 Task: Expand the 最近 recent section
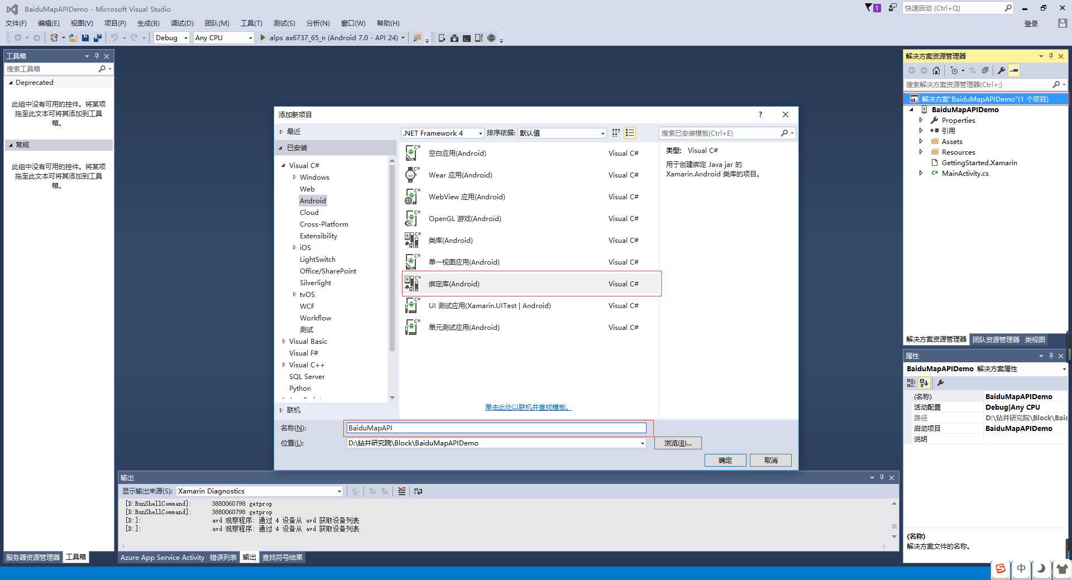(281, 132)
